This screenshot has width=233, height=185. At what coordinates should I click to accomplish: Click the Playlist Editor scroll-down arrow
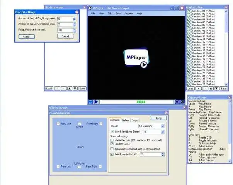coord(226,84)
